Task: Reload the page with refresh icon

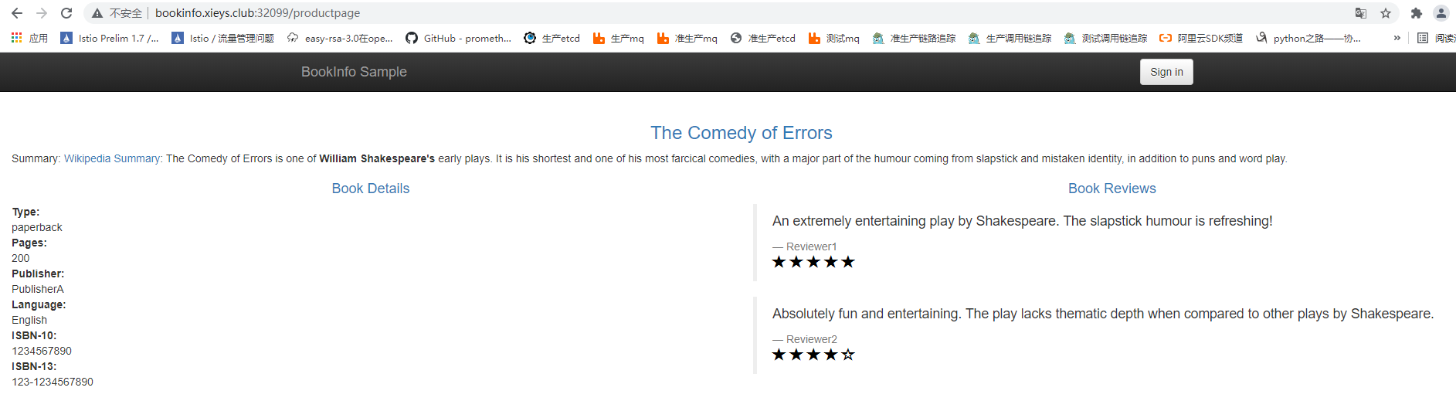Action: coord(66,13)
